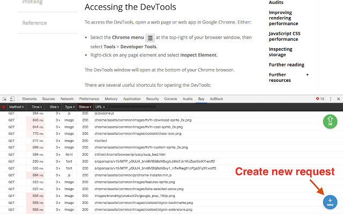Switch to the Security tab
Image resolution: width=343 pixels, height=214 pixels.
(152, 98)
